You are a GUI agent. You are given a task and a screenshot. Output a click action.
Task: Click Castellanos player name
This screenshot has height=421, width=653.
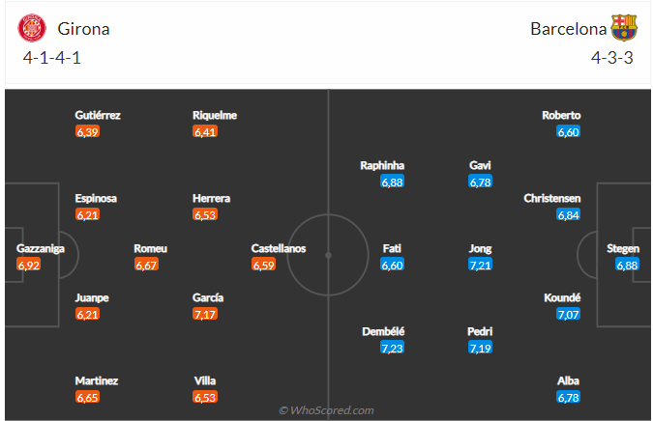click(x=279, y=248)
